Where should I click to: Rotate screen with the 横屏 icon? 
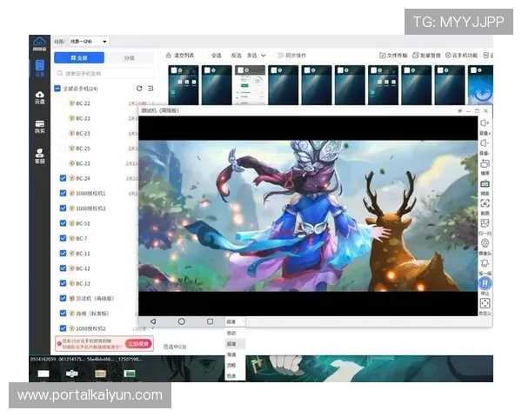coord(485,163)
